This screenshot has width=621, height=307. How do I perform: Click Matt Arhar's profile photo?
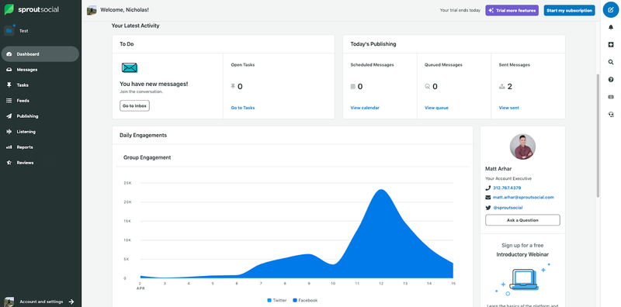(x=522, y=147)
